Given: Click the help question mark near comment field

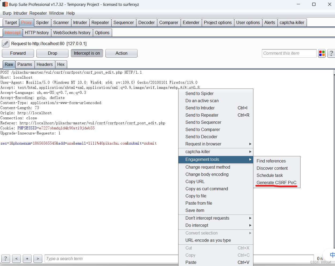Looking at the screenshot, I should tap(331, 53).
